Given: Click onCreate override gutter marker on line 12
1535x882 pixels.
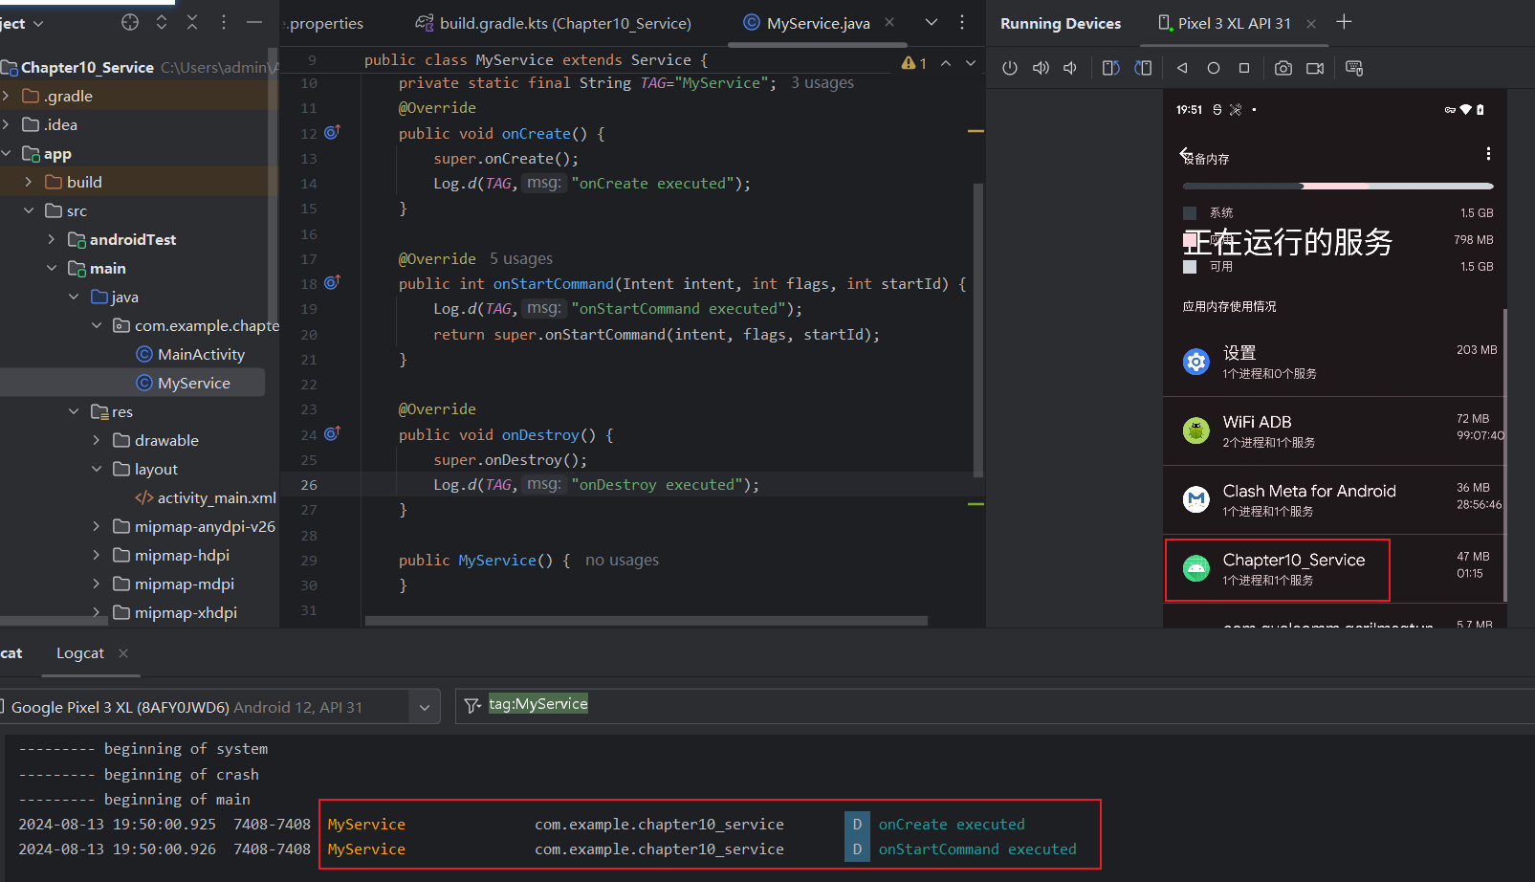Looking at the screenshot, I should 332,133.
